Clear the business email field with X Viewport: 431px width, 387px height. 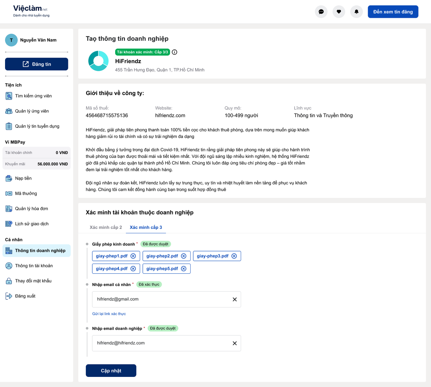click(x=235, y=343)
